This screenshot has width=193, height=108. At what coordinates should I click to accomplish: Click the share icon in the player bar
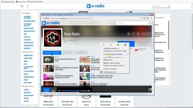(x=150, y=89)
